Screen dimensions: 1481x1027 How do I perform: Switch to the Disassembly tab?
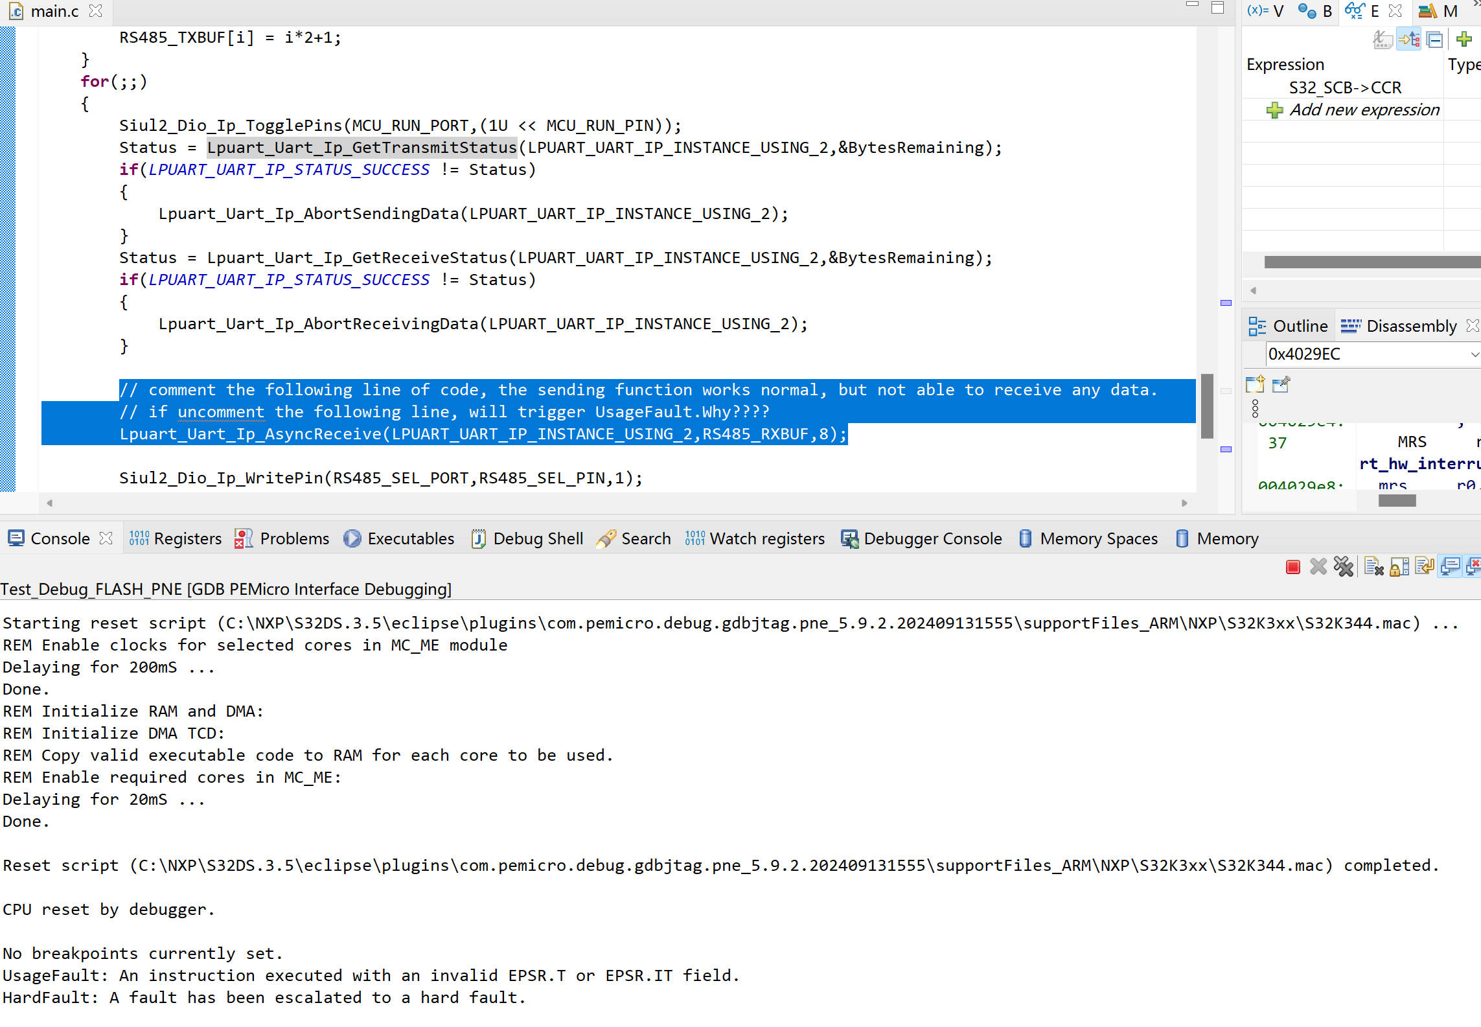pos(1410,326)
